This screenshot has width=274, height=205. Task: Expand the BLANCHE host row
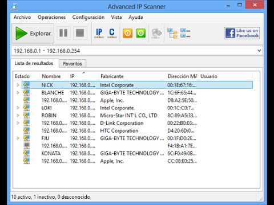click(x=18, y=93)
